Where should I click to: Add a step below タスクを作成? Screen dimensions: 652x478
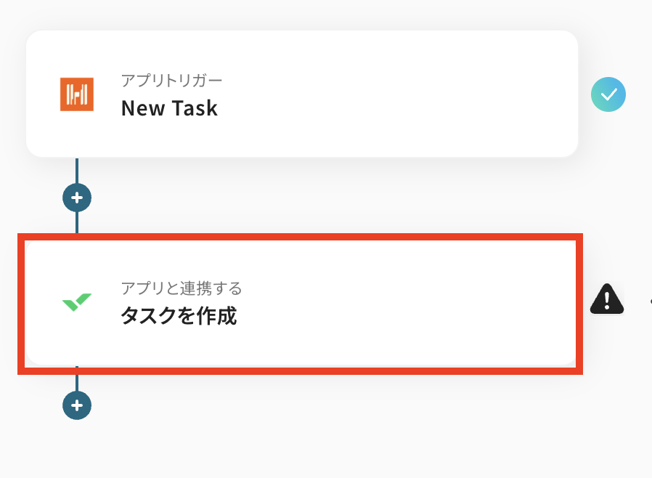77,405
